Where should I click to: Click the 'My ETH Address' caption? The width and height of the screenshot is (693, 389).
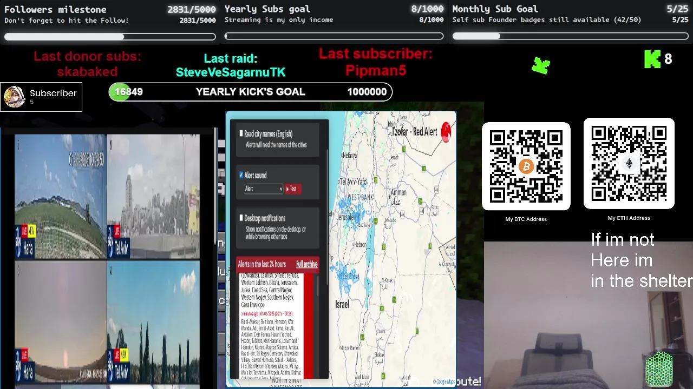(x=629, y=218)
